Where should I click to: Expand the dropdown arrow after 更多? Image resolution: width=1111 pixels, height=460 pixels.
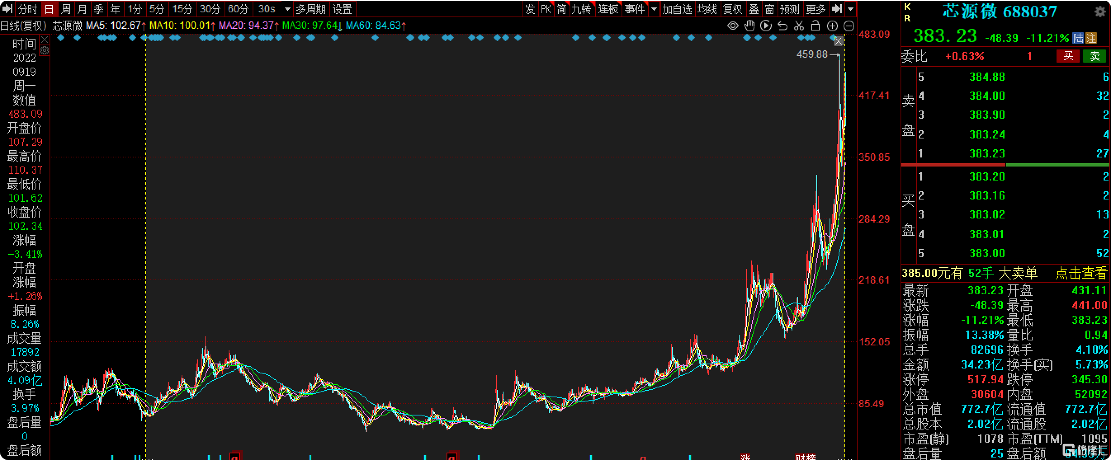point(851,9)
